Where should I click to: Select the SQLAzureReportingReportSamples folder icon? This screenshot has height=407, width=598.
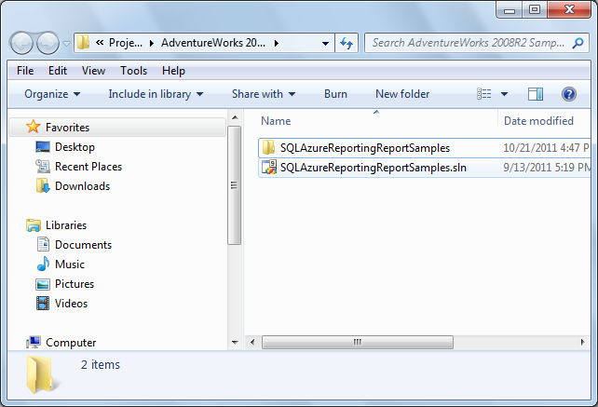pyautogui.click(x=269, y=147)
